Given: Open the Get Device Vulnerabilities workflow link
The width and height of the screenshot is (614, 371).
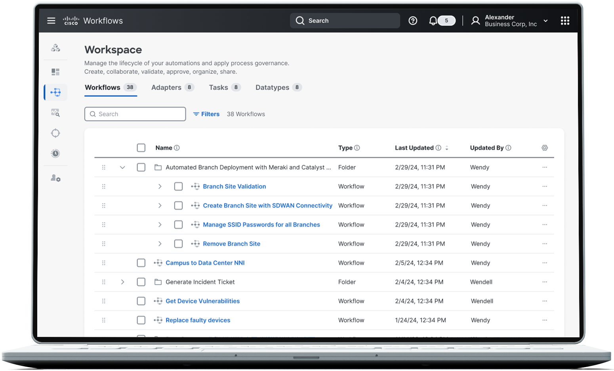Looking at the screenshot, I should click(x=202, y=301).
